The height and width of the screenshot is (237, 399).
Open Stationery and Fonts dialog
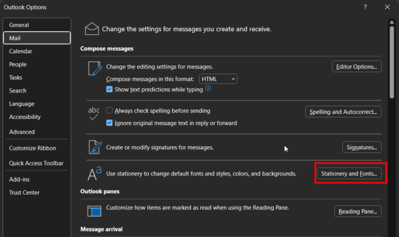click(349, 174)
